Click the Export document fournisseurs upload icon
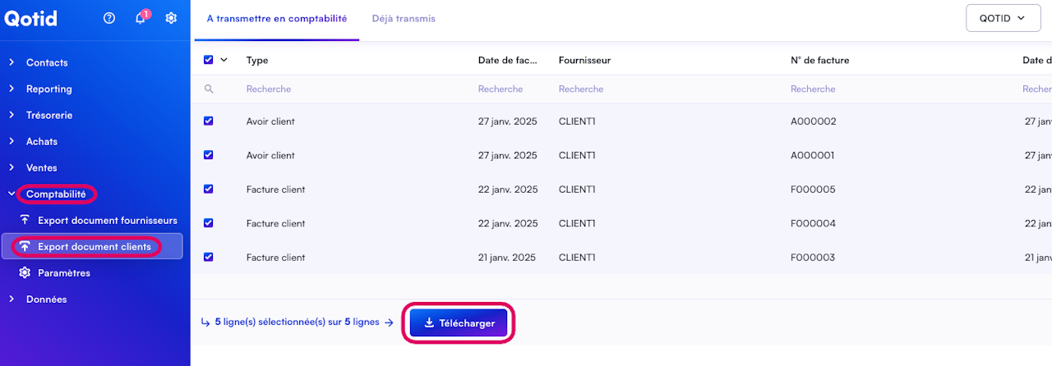Viewport: 1052px width, 366px height. click(x=25, y=220)
